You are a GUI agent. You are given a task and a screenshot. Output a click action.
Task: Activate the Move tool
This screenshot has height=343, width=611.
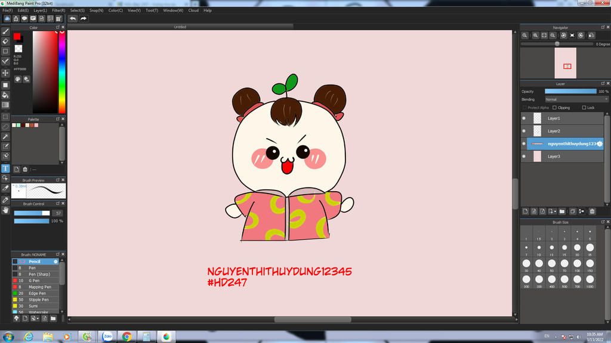(5, 73)
